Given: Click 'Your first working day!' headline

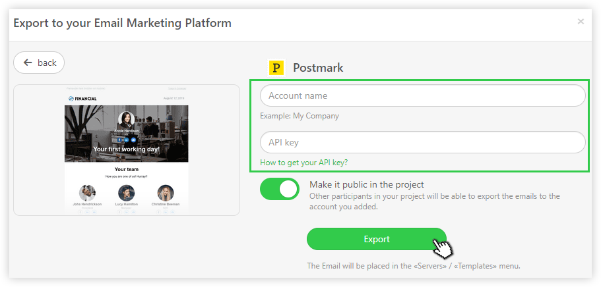Looking at the screenshot, I should (x=126, y=149).
